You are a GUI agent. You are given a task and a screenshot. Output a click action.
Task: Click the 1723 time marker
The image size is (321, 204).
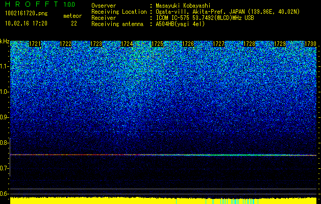96,44
